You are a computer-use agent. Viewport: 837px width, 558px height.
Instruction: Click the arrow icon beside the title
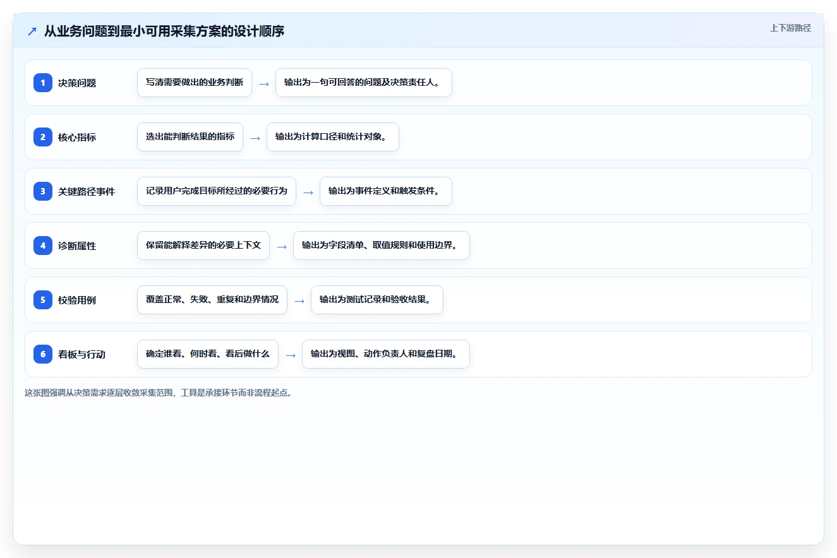coord(32,31)
